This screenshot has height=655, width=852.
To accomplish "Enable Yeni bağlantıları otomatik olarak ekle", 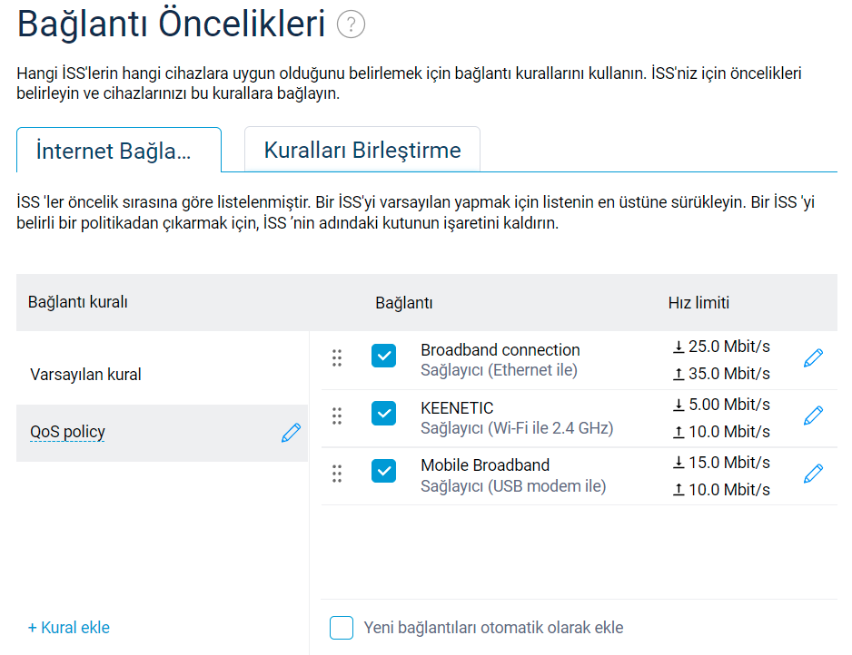I will [x=342, y=628].
